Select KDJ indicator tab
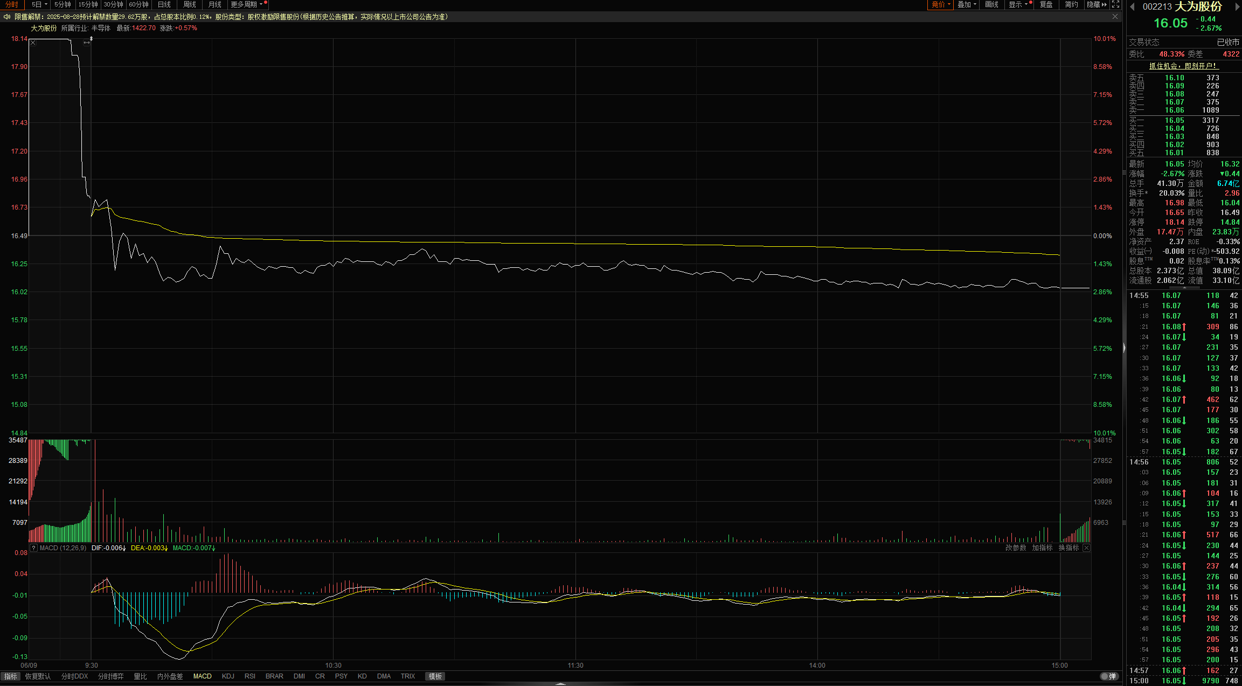This screenshot has width=1242, height=686. (228, 676)
